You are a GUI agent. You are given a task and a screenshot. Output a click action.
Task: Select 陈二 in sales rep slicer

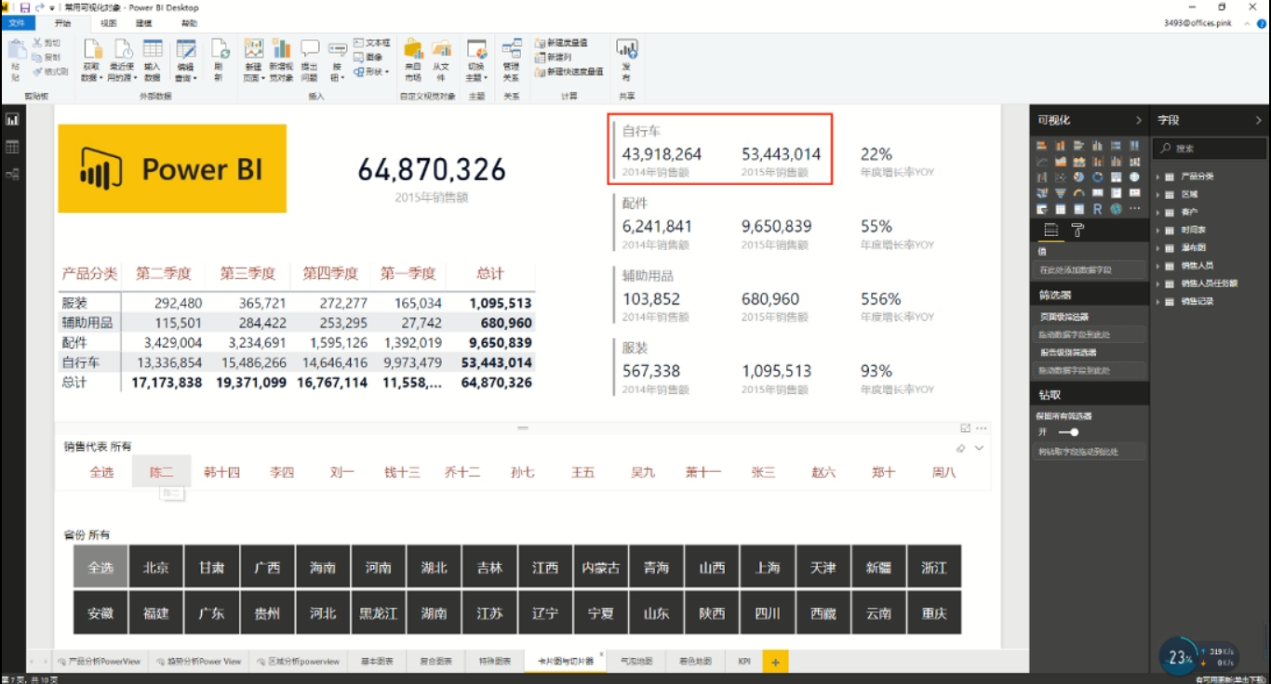[x=162, y=472]
